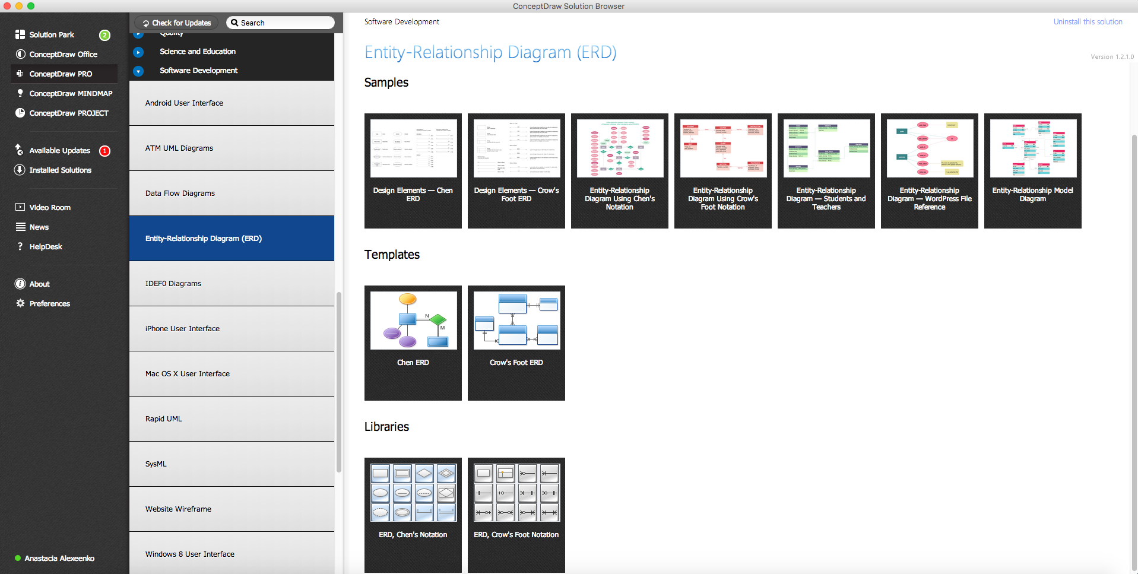Open ERD, Chen's Notation library
The width and height of the screenshot is (1138, 574).
point(413,515)
